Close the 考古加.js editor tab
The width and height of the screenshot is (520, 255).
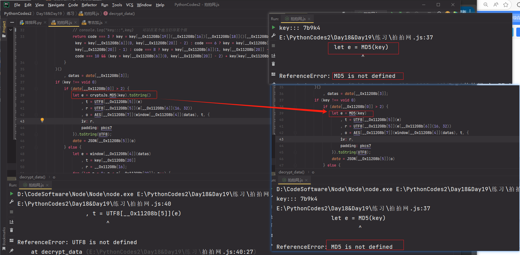tap(106, 22)
